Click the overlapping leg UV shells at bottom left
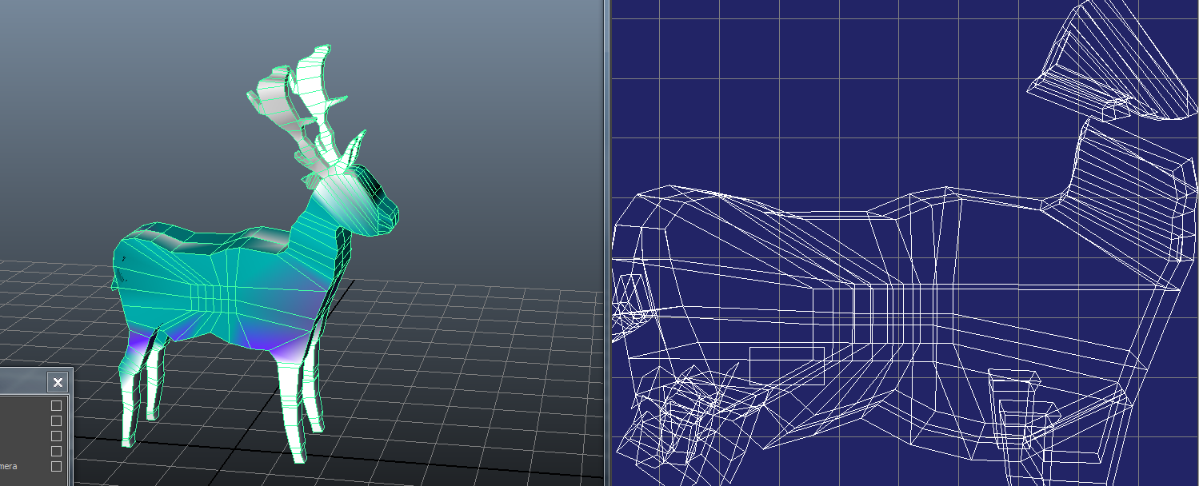The image size is (1199, 486). click(672, 416)
